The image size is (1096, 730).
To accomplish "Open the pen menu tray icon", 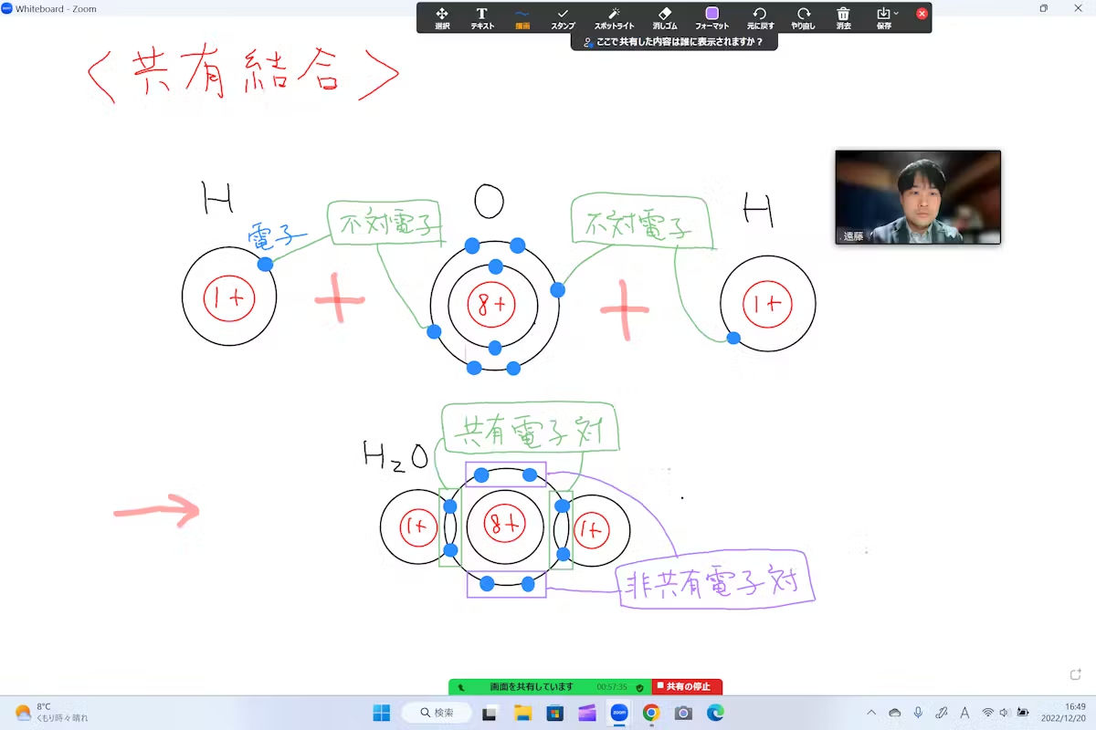I will pyautogui.click(x=942, y=713).
